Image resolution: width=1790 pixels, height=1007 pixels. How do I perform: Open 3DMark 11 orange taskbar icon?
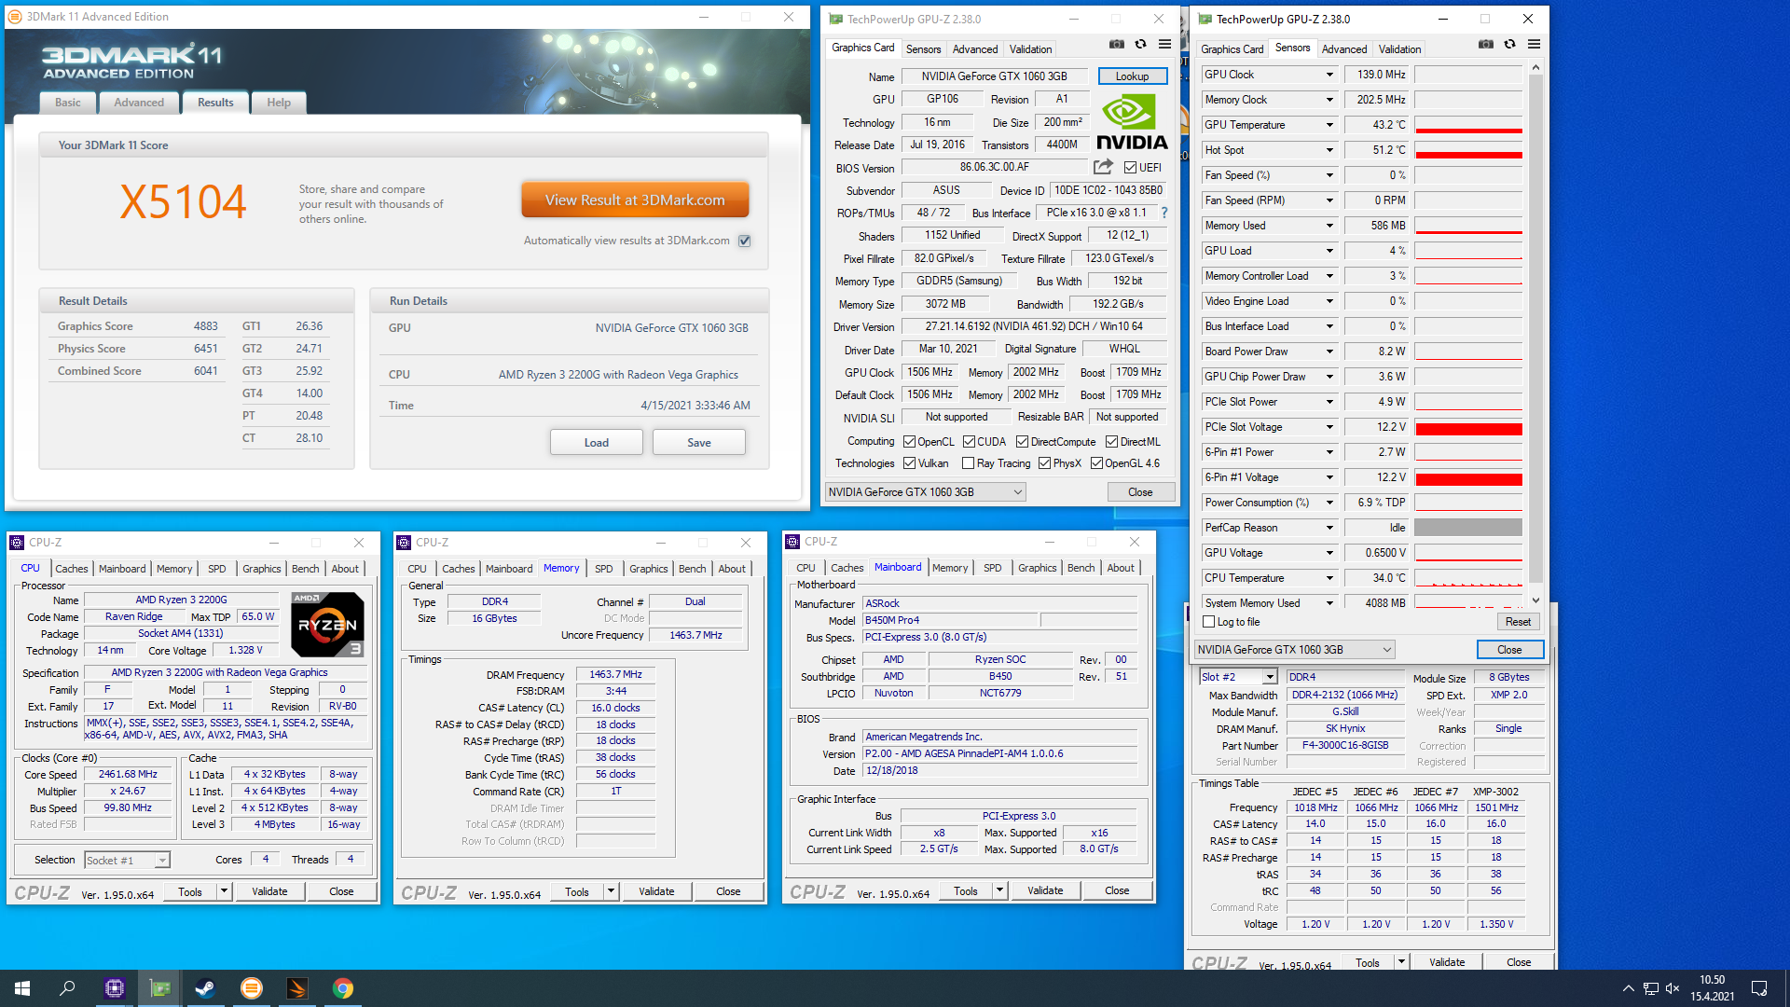[252, 988]
